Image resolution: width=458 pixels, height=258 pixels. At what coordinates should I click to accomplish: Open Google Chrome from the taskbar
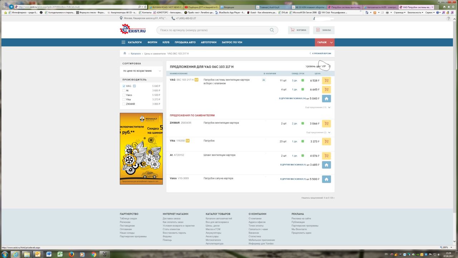pos(94,254)
